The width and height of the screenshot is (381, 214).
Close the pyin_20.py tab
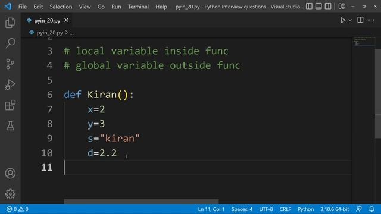coord(66,20)
